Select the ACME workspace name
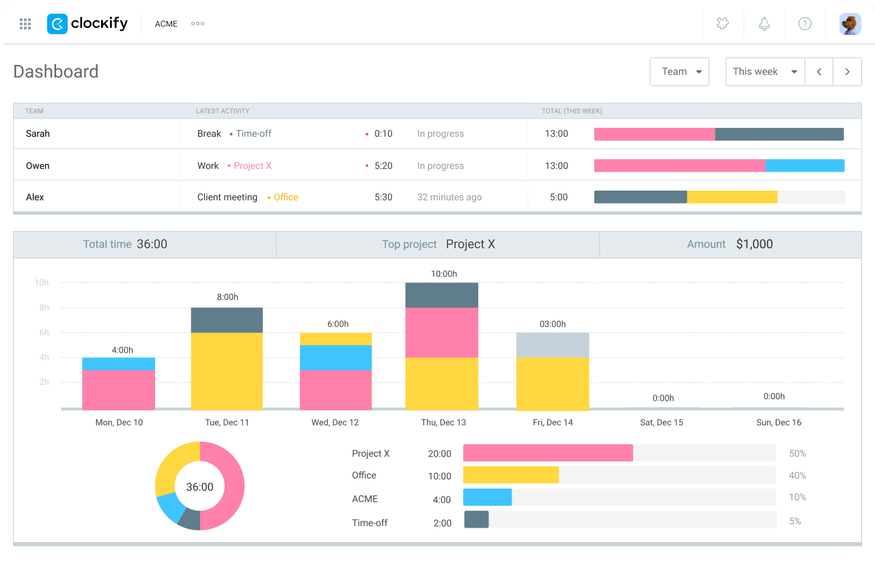The height and width of the screenshot is (583, 875). tap(166, 24)
